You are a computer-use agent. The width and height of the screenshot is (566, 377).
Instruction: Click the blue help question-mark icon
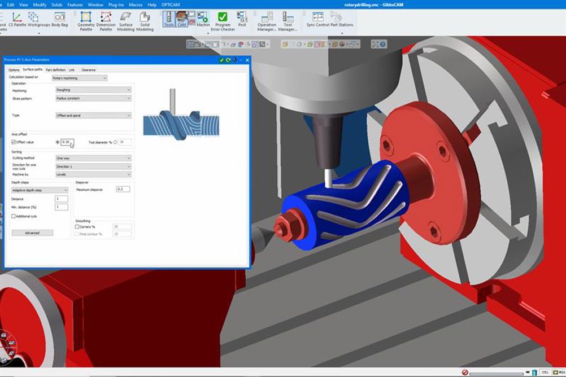coord(382,44)
